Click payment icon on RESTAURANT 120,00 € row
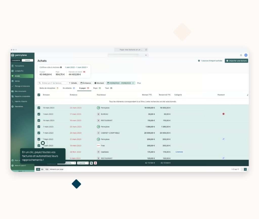This screenshot has width=259, height=219. (224, 158)
